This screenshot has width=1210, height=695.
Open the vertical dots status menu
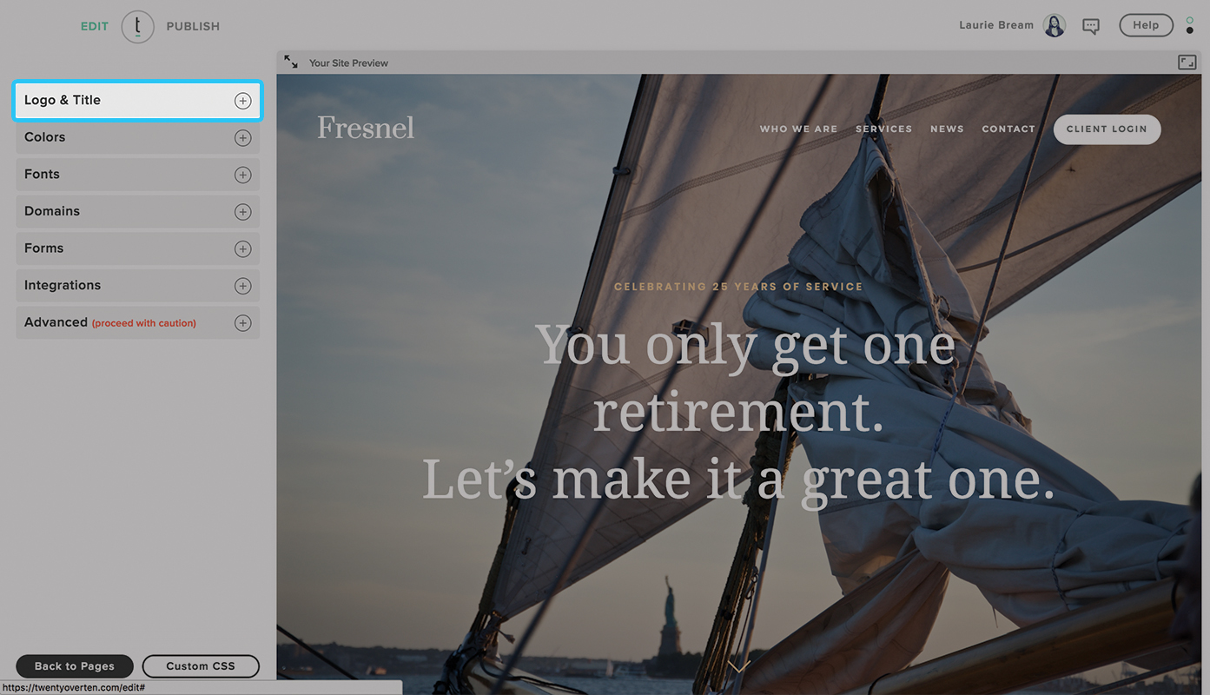1190,25
